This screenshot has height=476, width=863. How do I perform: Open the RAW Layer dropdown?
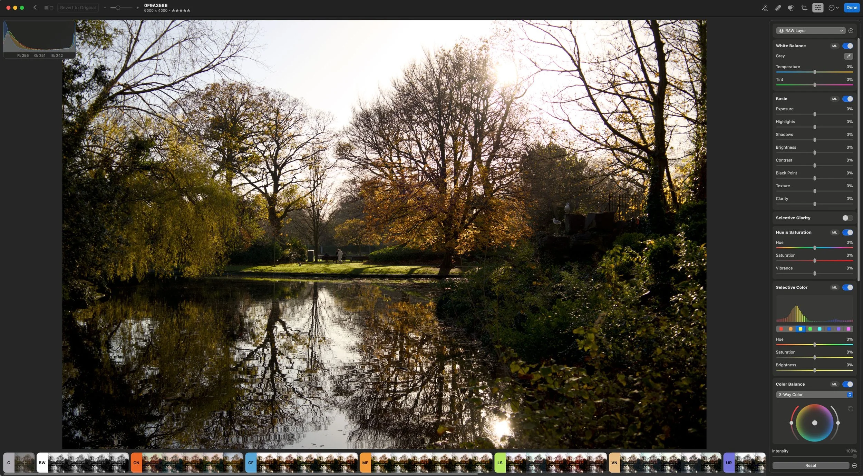click(x=810, y=31)
